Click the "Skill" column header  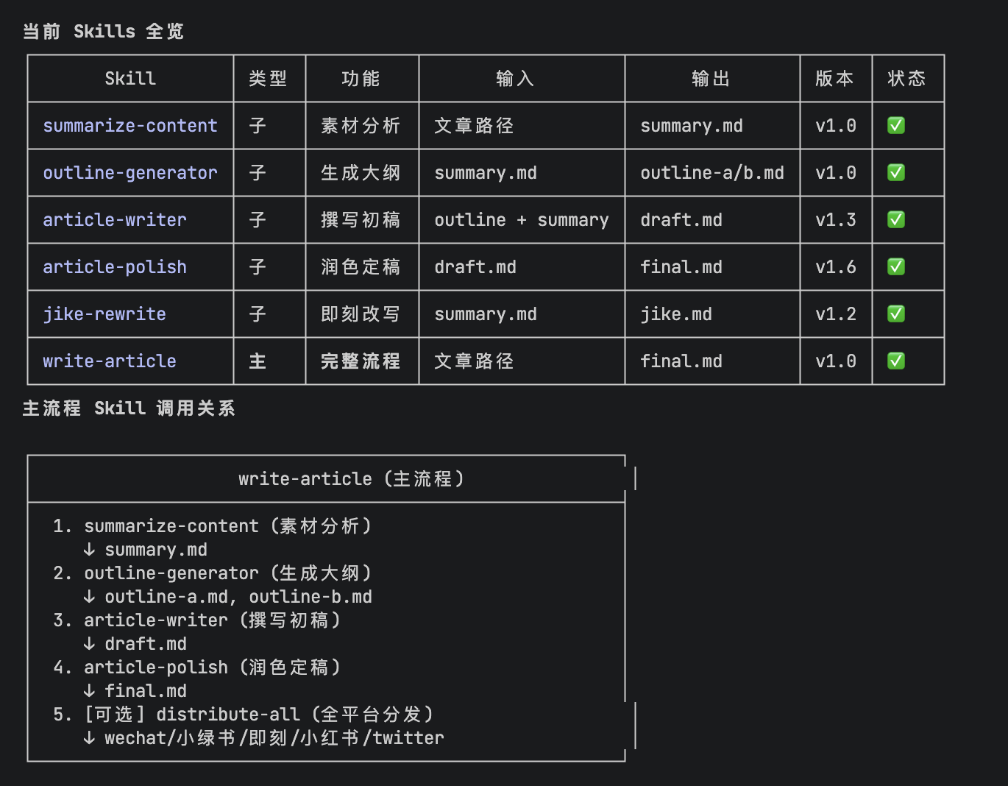[130, 79]
